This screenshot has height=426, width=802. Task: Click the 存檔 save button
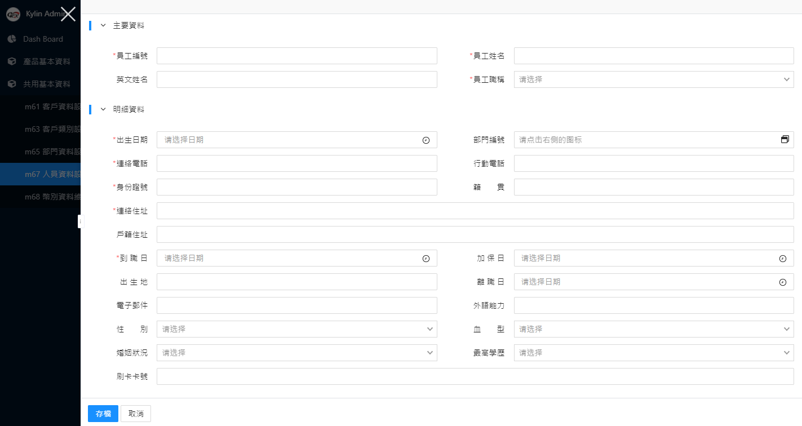coord(103,414)
